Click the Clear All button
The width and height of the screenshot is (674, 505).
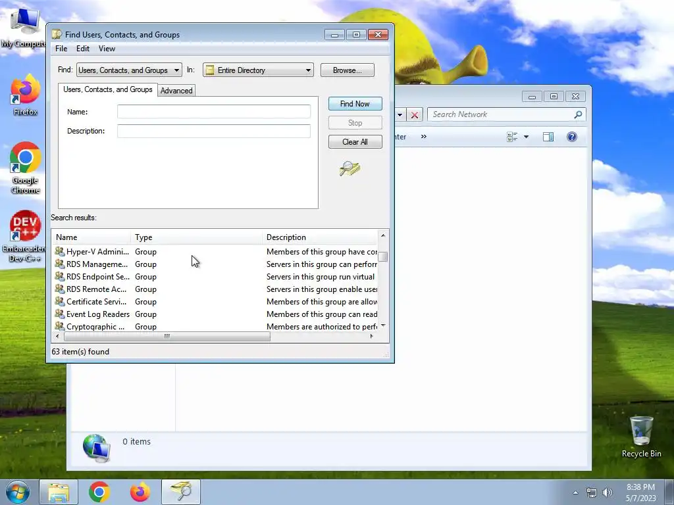coord(355,142)
